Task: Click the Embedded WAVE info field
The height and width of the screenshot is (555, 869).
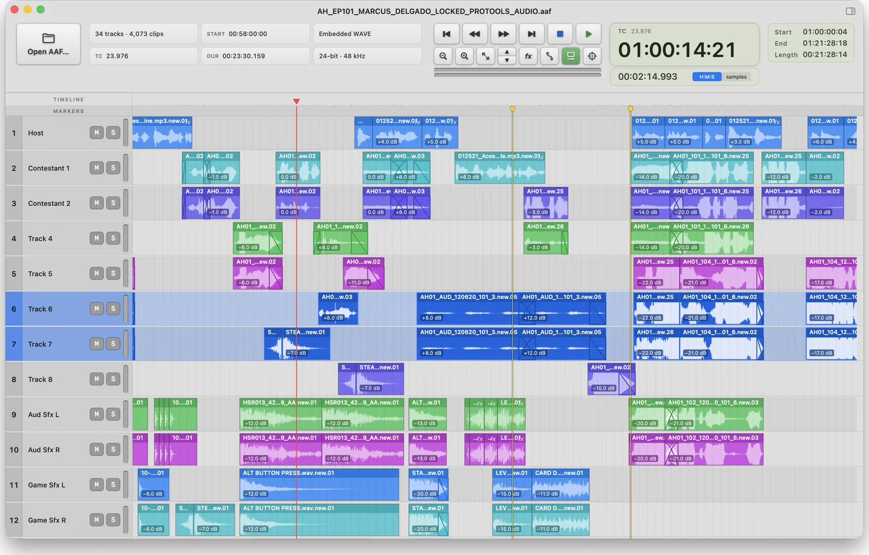Action: [x=367, y=34]
